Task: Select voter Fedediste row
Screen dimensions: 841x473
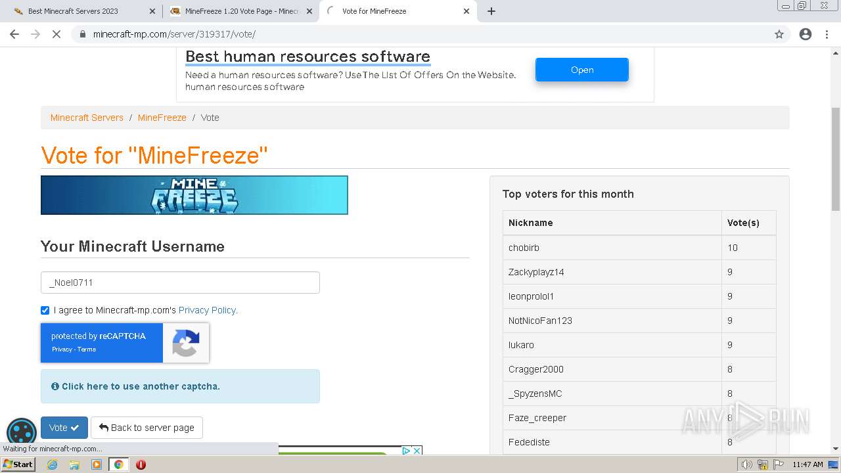Action: click(x=639, y=442)
